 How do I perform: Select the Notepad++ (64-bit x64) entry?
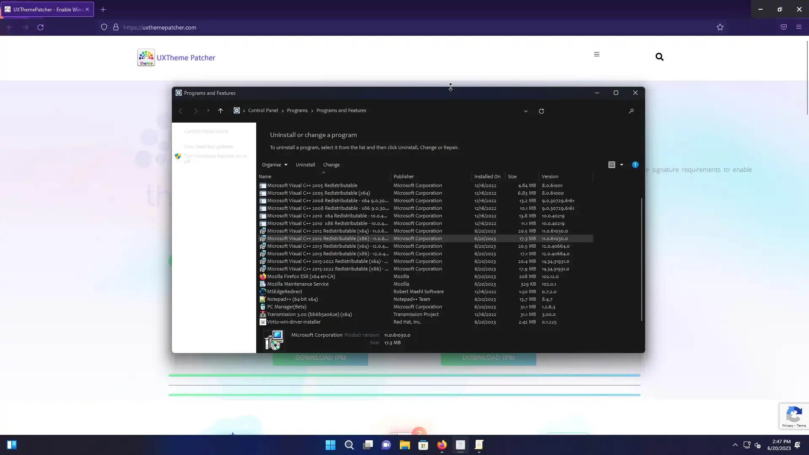pyautogui.click(x=292, y=299)
